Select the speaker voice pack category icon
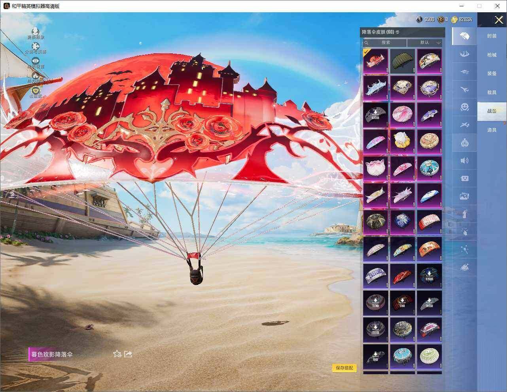This screenshot has width=507, height=392. click(464, 160)
